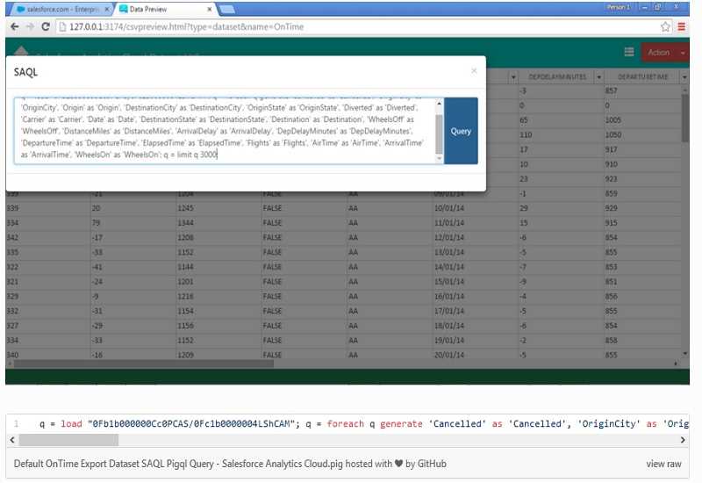Screen dimensions: 702x483
Task: Select the cell with value 342
Action: (x=48, y=237)
